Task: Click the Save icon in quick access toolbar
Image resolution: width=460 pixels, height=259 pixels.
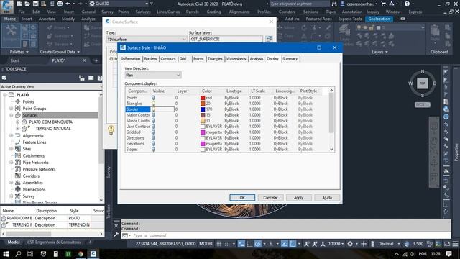Action: (x=35, y=4)
